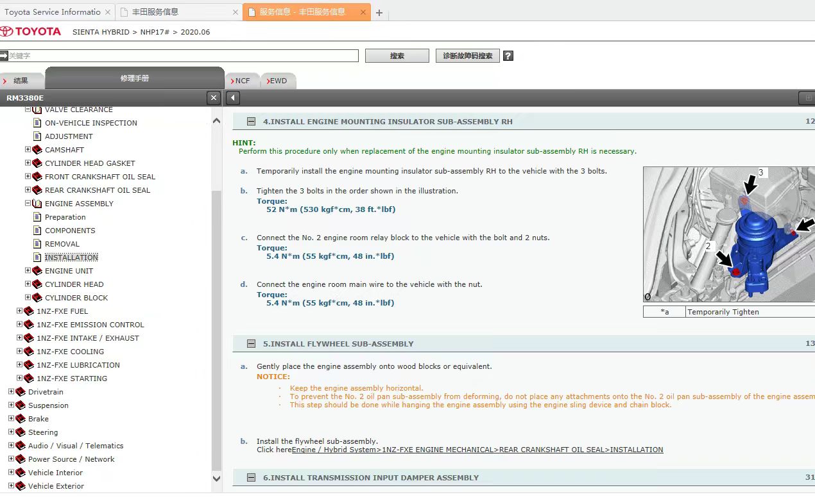The image size is (815, 497).
Task: Expand the 1NZ-FXE STARTING node
Action: 19,379
